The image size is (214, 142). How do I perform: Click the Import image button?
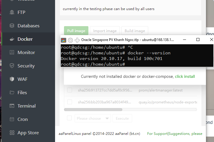(x=105, y=31)
